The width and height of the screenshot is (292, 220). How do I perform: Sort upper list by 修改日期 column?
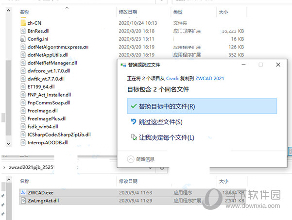pyautogui.click(x=128, y=12)
